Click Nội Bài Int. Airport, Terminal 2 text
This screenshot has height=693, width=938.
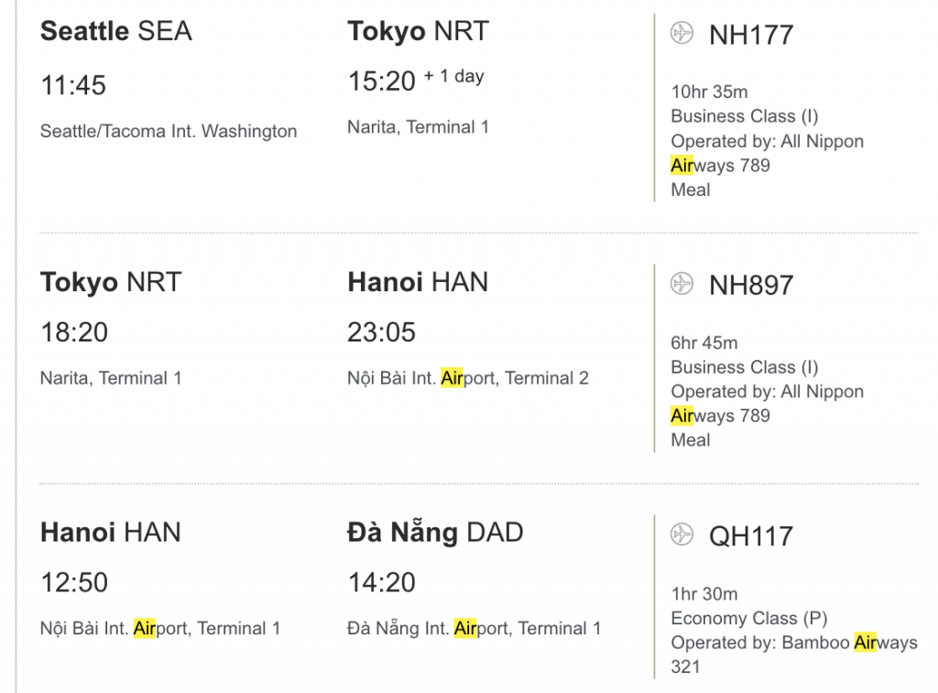pyautogui.click(x=468, y=378)
